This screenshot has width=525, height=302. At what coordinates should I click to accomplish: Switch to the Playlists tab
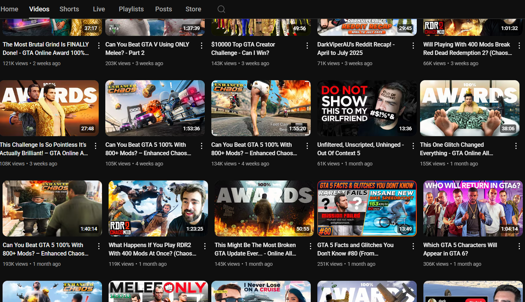point(131,9)
